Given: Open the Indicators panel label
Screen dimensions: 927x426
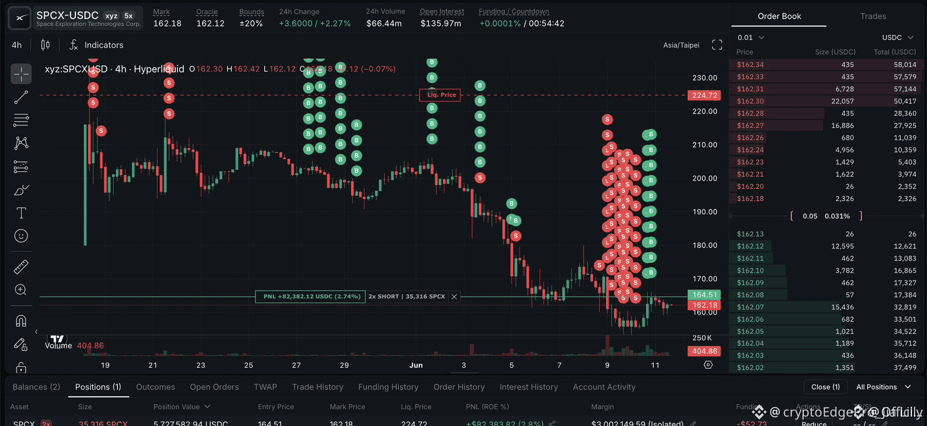Looking at the screenshot, I should (x=104, y=45).
